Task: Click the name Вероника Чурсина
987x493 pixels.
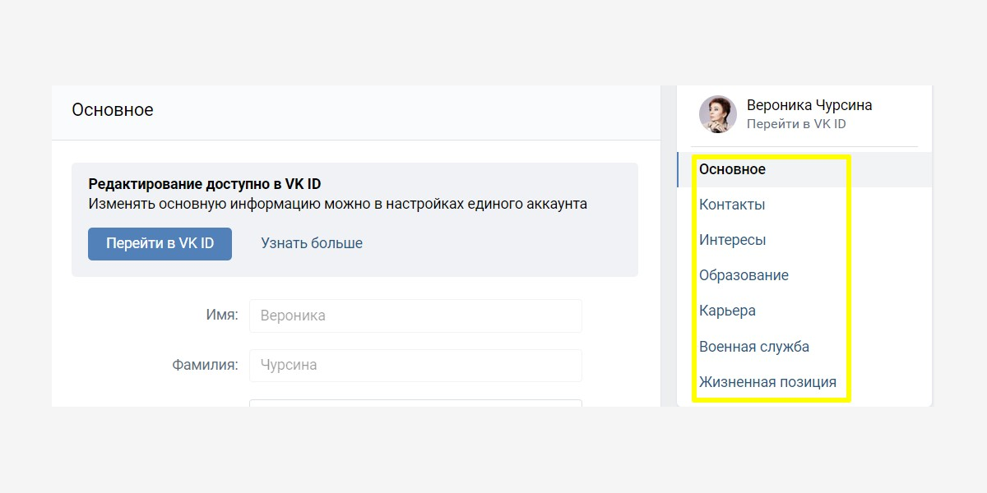Action: point(809,105)
